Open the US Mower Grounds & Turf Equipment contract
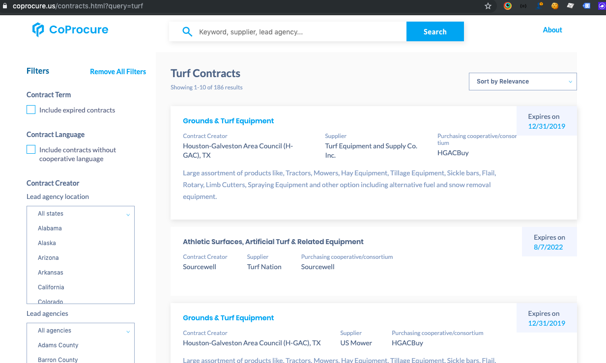Image resolution: width=606 pixels, height=363 pixels. click(229, 318)
